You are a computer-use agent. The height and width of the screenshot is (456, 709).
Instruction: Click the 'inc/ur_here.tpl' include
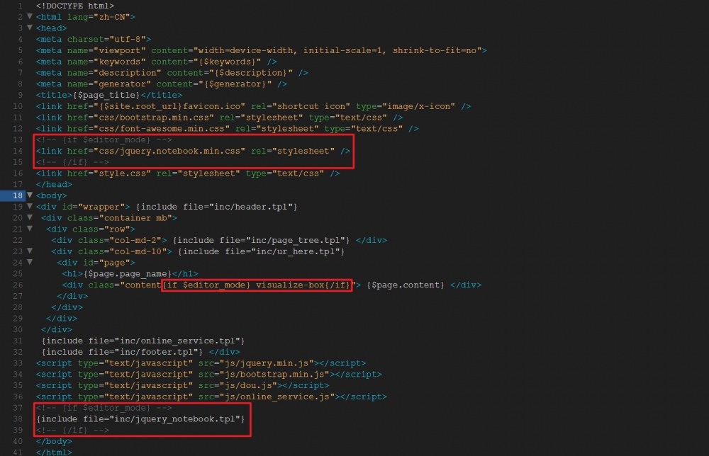click(x=262, y=251)
